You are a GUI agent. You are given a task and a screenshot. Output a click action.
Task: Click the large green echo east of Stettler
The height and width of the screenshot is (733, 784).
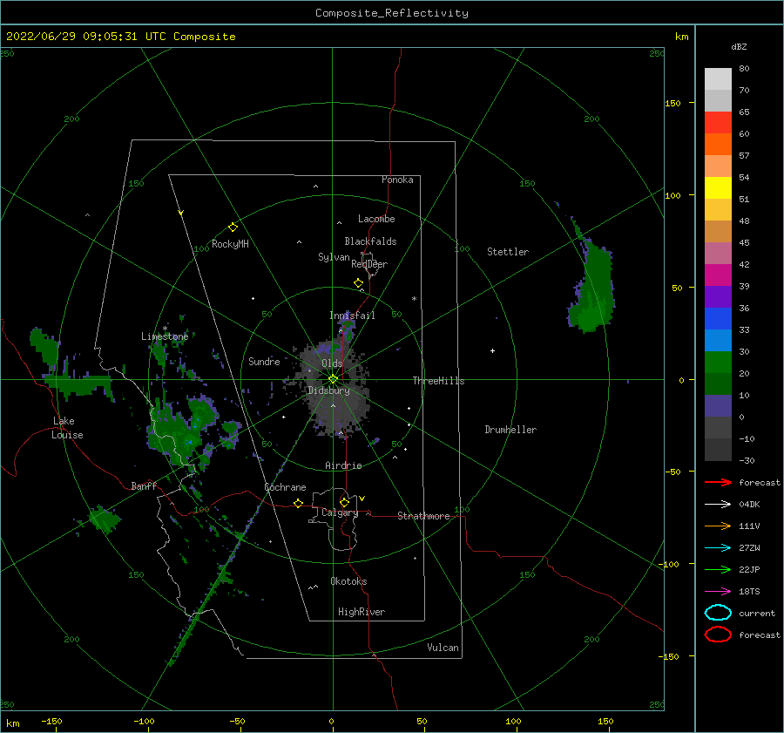click(x=593, y=288)
